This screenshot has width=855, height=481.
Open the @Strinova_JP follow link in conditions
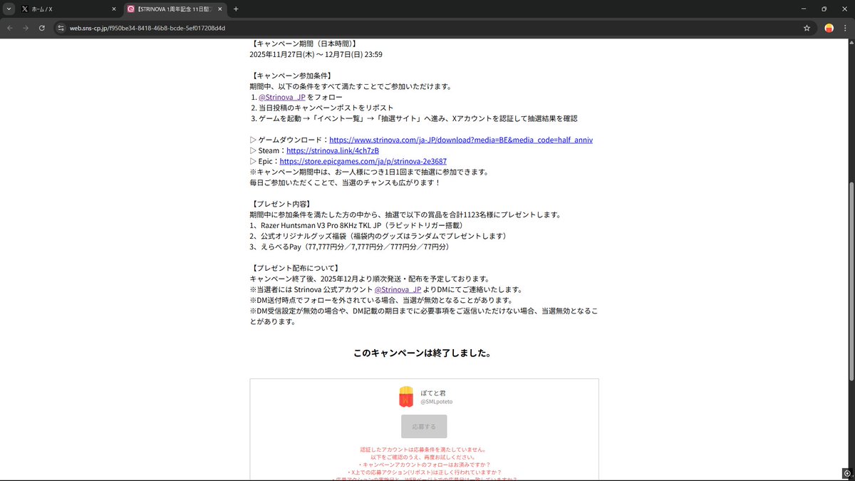coord(282,97)
